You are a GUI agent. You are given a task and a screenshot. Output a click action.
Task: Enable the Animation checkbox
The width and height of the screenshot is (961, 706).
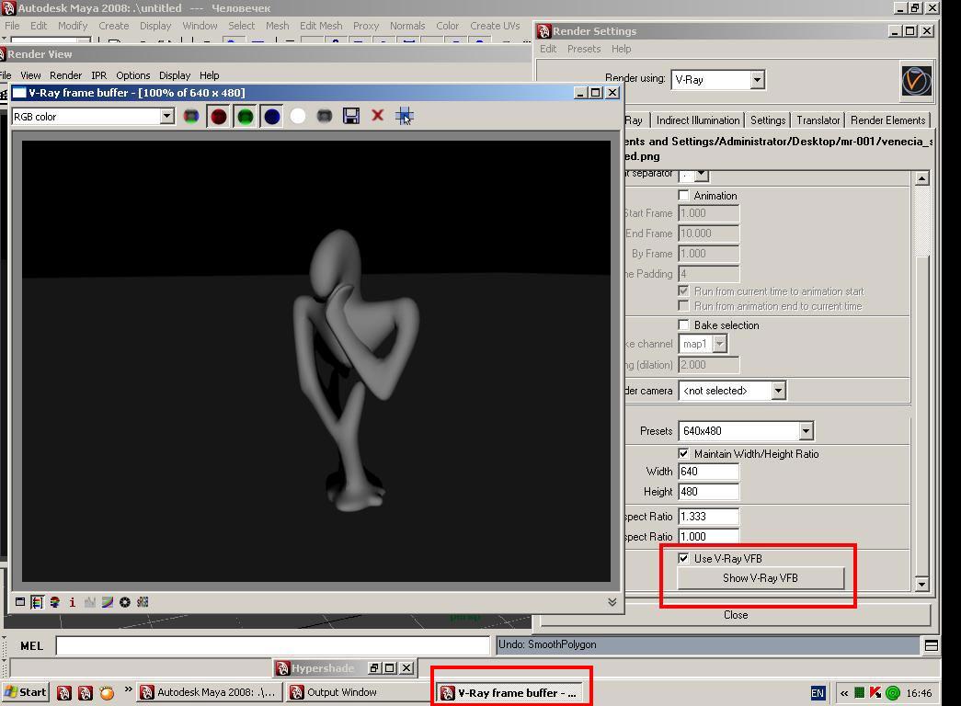click(x=683, y=195)
